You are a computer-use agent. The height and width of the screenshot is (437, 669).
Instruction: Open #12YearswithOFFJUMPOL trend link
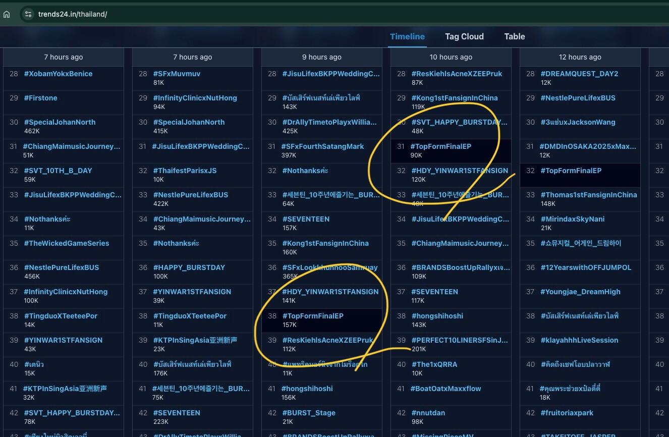tap(586, 267)
